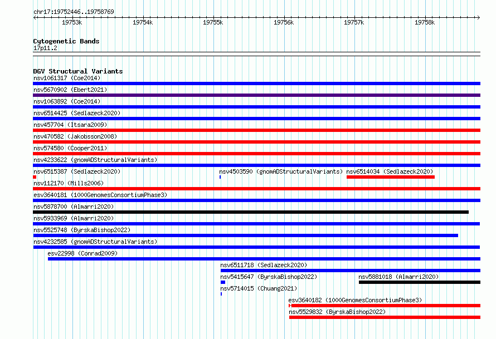Click esv3640181 (1000GenomesConsortiumPhase3) label
This screenshot has width=496, height=339.
pos(100,195)
